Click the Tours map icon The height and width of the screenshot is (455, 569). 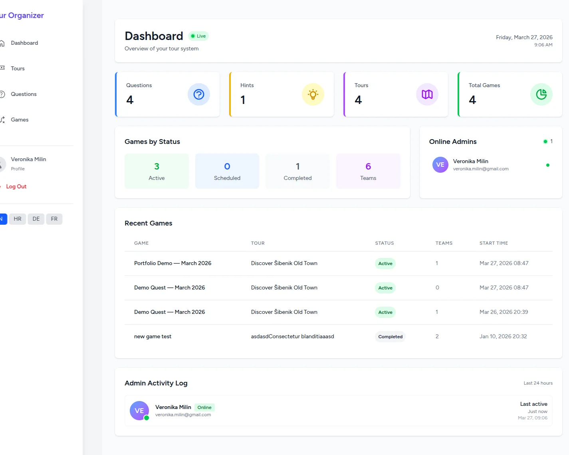[427, 94]
